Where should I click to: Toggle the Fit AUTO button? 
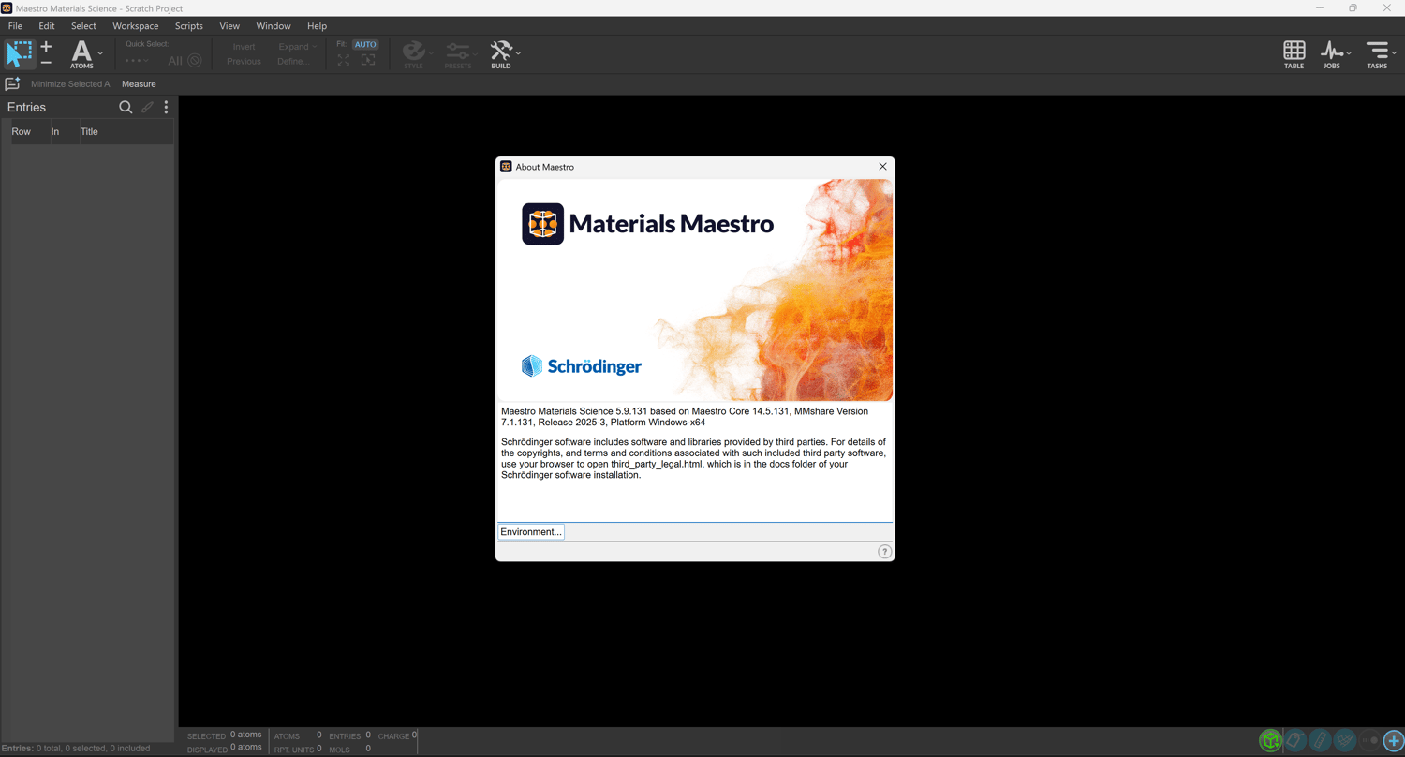tap(365, 44)
